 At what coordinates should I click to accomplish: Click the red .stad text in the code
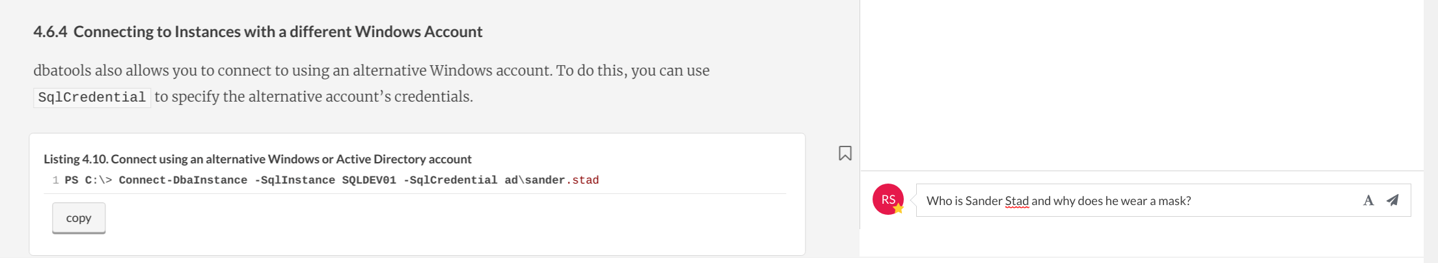coord(582,180)
